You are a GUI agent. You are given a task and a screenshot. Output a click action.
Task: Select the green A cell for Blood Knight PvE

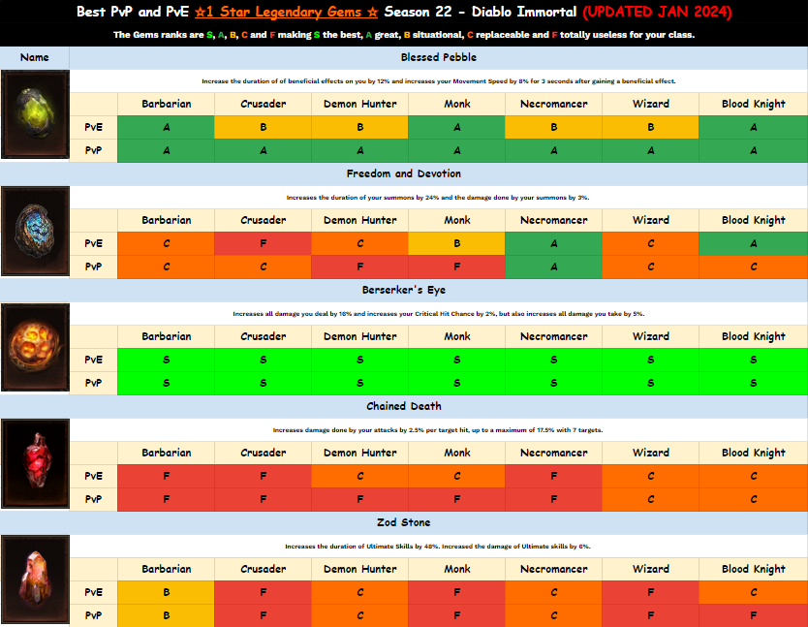tap(754, 127)
